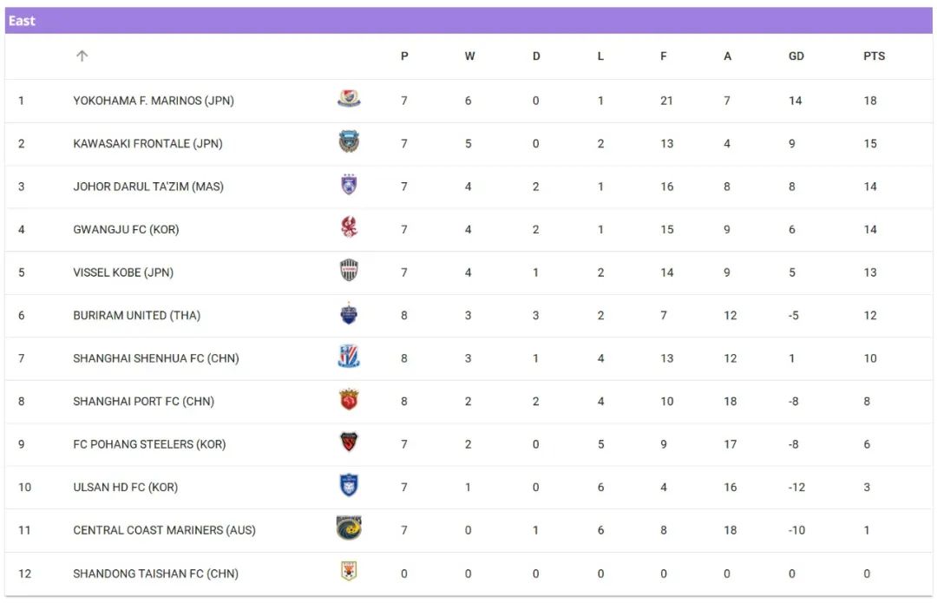
Task: Click the Yokohama F. Marinos club crest
Action: 349,100
